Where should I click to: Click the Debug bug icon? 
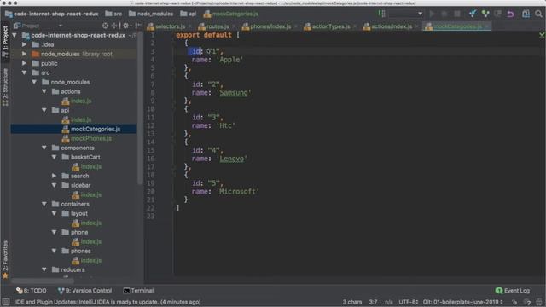coord(444,14)
